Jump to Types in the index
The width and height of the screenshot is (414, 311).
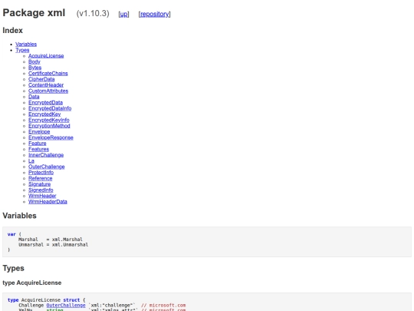22,50
